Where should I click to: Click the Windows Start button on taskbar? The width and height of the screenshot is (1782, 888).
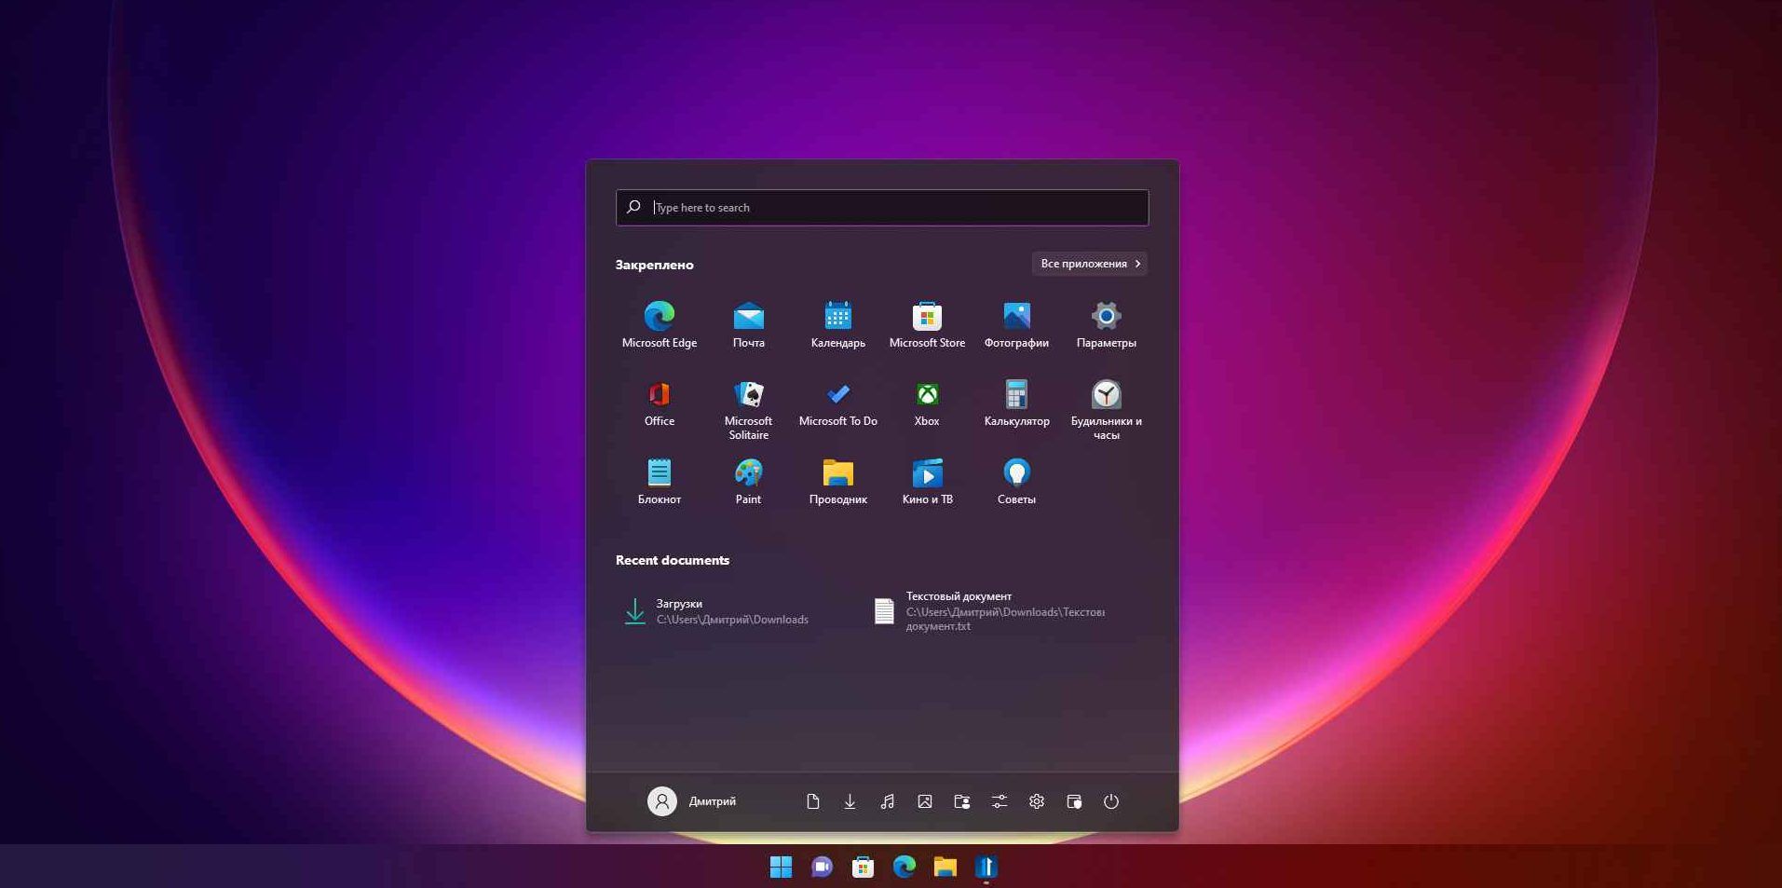(x=781, y=868)
